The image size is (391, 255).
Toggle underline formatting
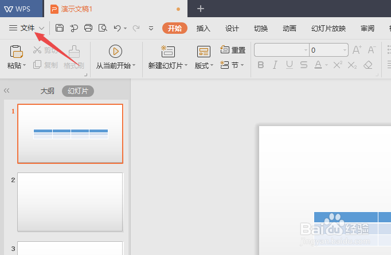pyautogui.click(x=290, y=65)
